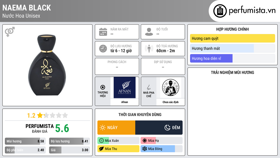Viewport: 280px width, 158px height.
Task: Click the sun icon in the Ngày bar
Action: (103, 128)
